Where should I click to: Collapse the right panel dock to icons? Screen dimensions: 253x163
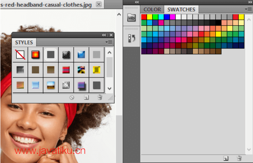(x=249, y=2)
